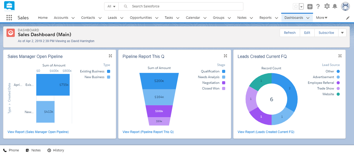Click the Negotiation legend color swatch
Screen dimensions: 354x153
click(x=224, y=83)
